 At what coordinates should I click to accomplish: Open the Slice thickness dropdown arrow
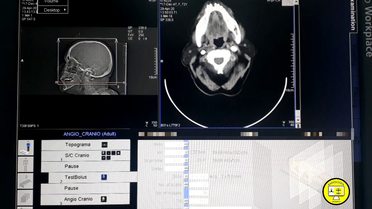coord(186,176)
